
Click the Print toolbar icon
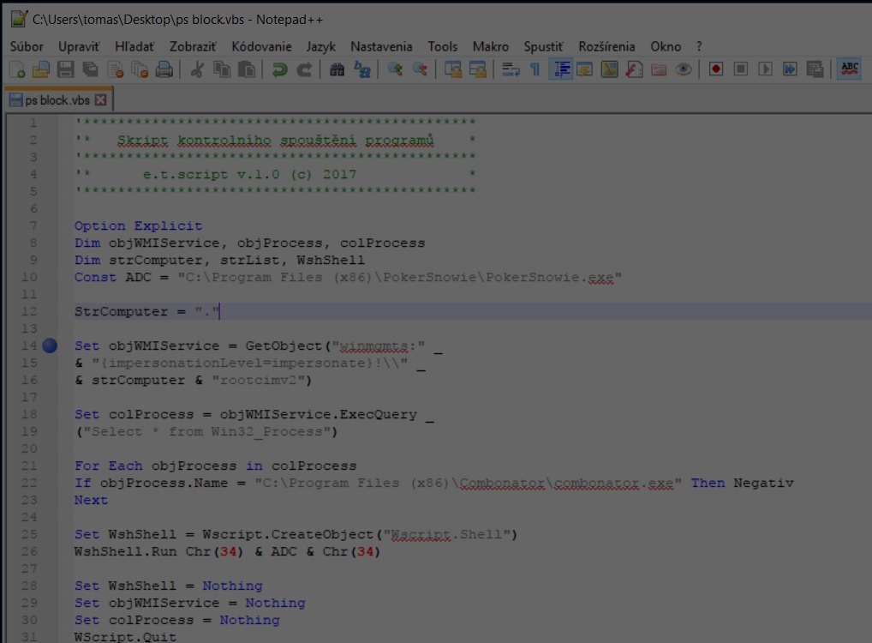click(x=164, y=69)
